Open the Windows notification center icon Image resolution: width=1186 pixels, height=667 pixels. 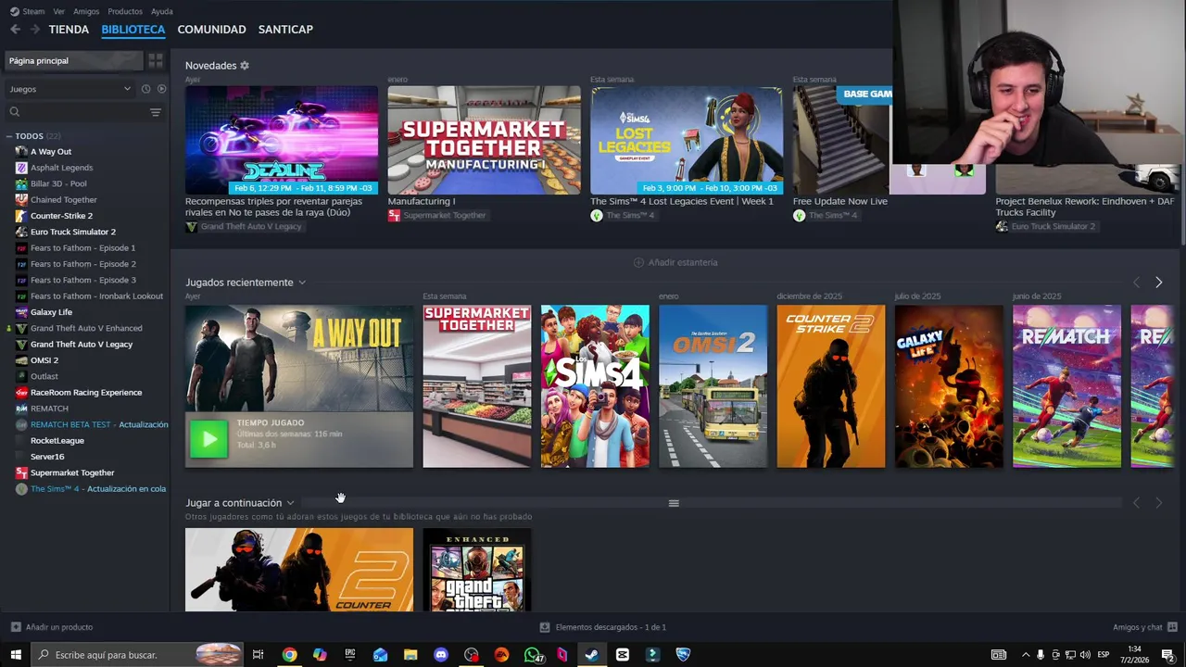pos(1167,655)
